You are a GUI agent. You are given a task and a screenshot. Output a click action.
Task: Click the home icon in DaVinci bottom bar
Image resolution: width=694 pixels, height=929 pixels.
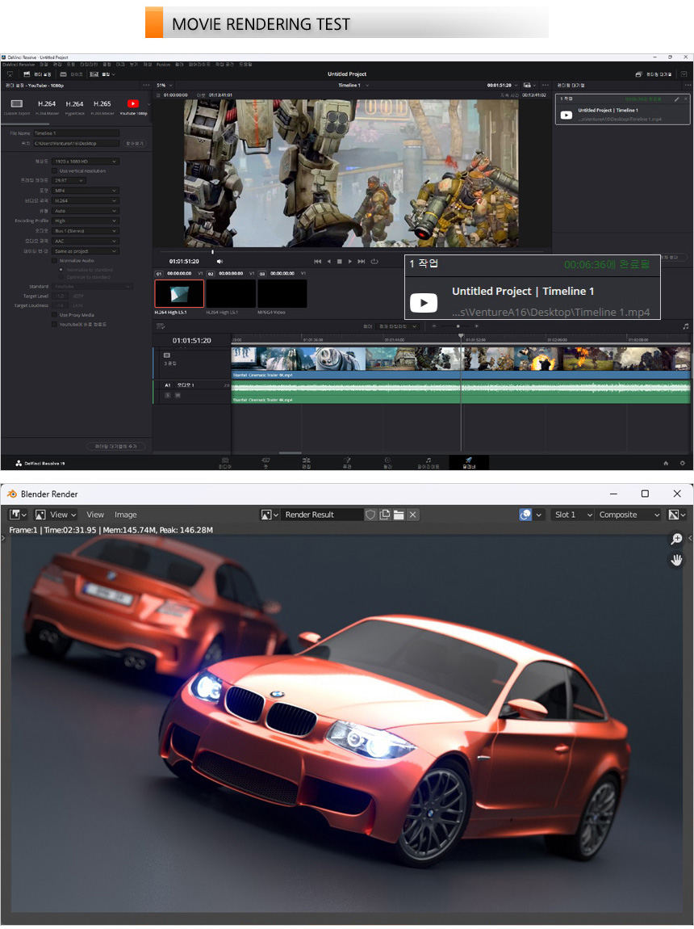click(666, 463)
